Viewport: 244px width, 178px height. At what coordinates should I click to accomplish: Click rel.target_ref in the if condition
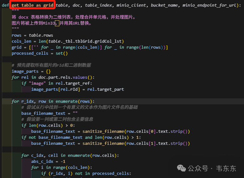[x=73, y=83]
